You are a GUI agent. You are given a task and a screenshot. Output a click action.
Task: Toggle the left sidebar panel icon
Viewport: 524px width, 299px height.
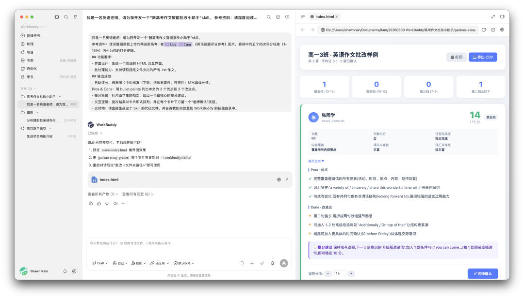[x=57, y=17]
